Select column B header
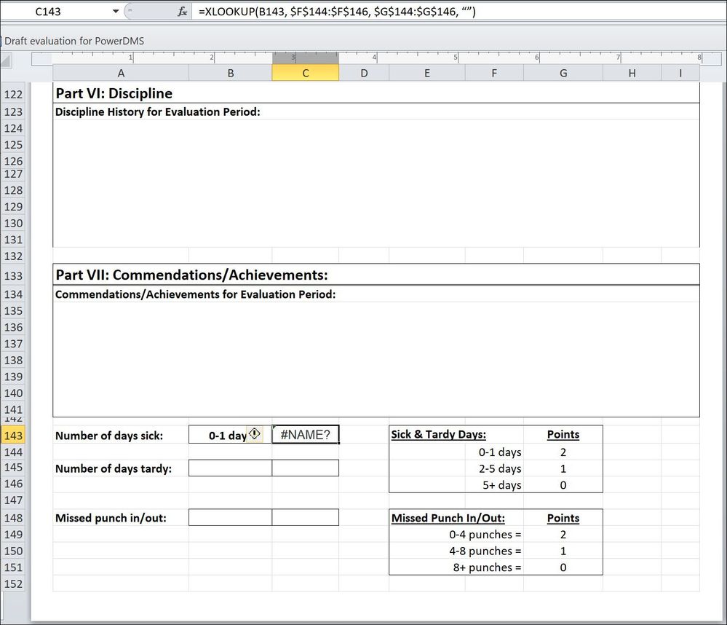This screenshot has height=625, width=727. point(231,73)
